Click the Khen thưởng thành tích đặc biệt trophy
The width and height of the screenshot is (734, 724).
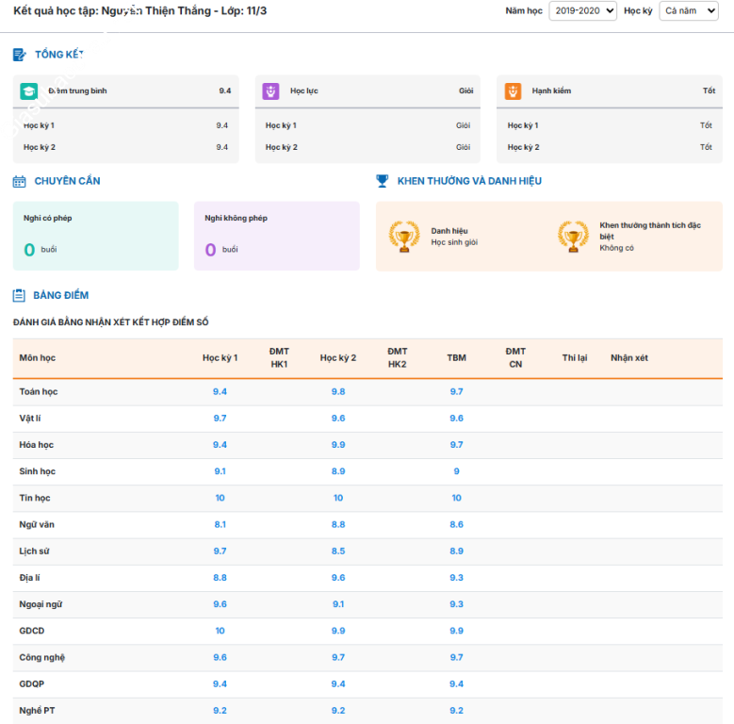point(573,237)
